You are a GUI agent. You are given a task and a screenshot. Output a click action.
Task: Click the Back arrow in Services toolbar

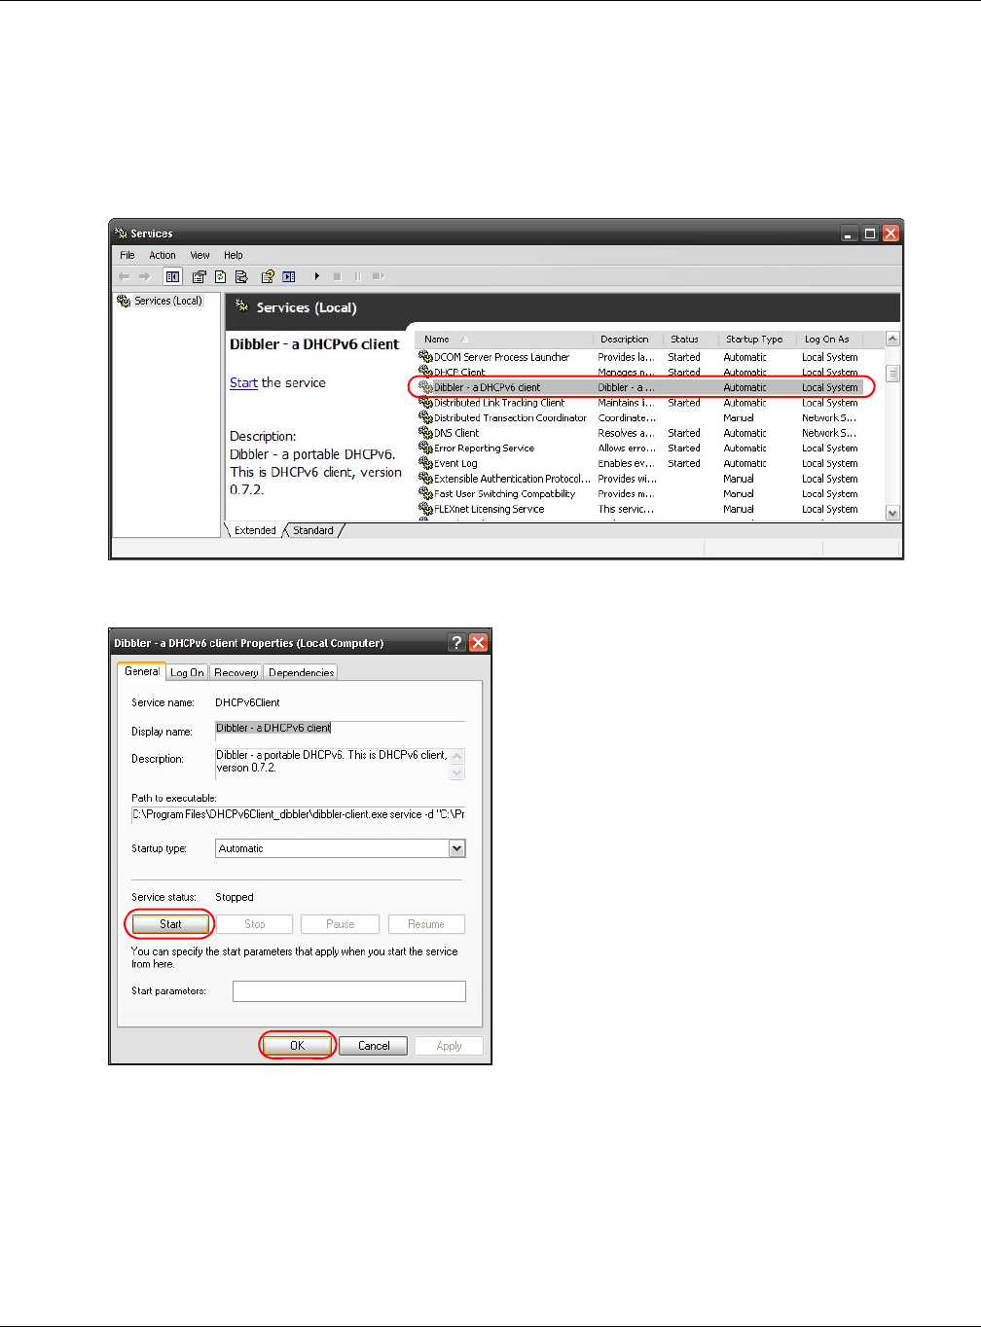[x=124, y=276]
